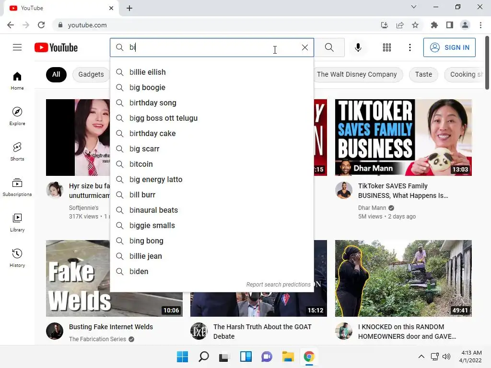
Task: Click the share this page icon
Action: 400,25
